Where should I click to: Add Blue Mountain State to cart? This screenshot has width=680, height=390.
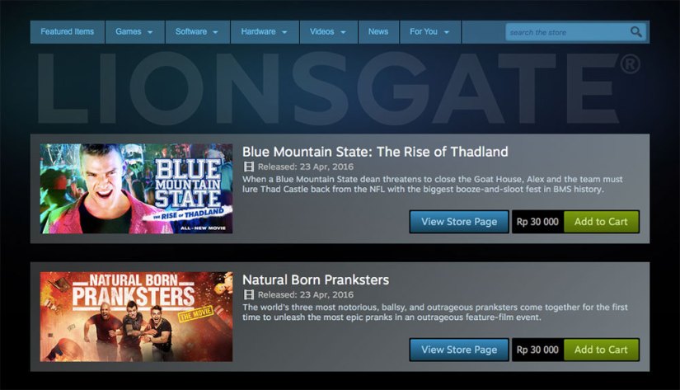pyautogui.click(x=601, y=222)
